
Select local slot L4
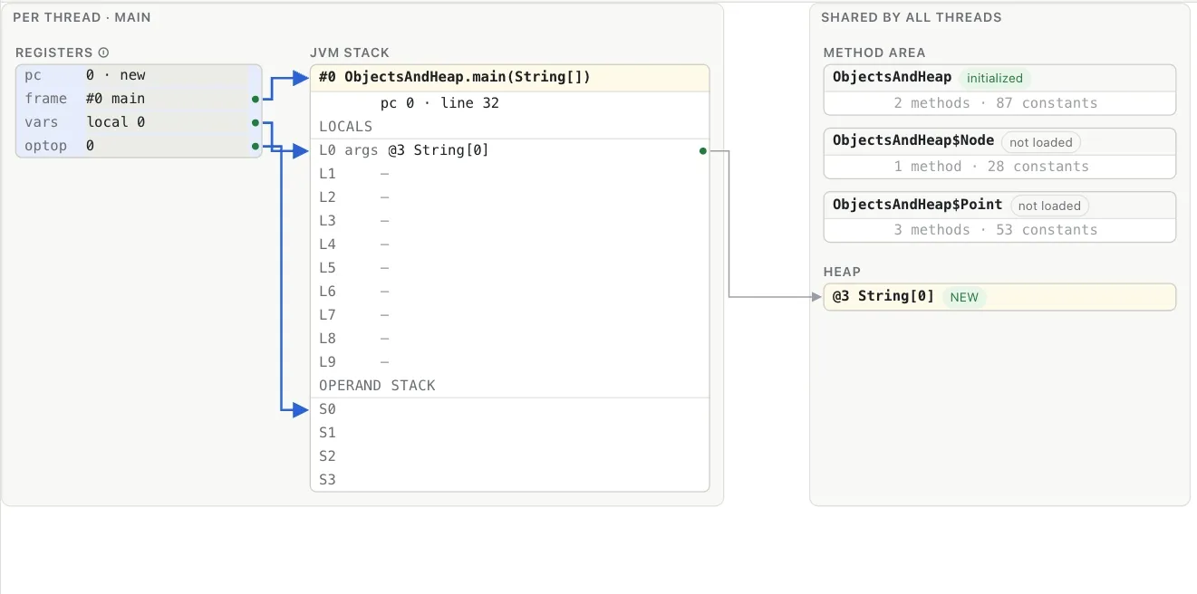509,244
